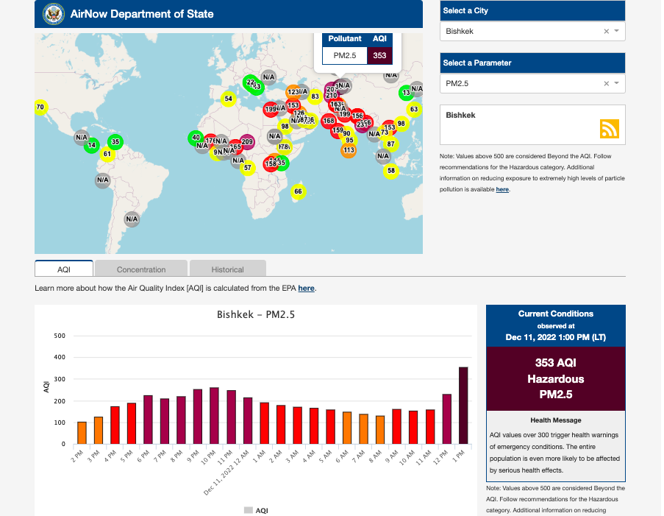Select the yellow 58 map marker
664x516 pixels.
(390, 171)
